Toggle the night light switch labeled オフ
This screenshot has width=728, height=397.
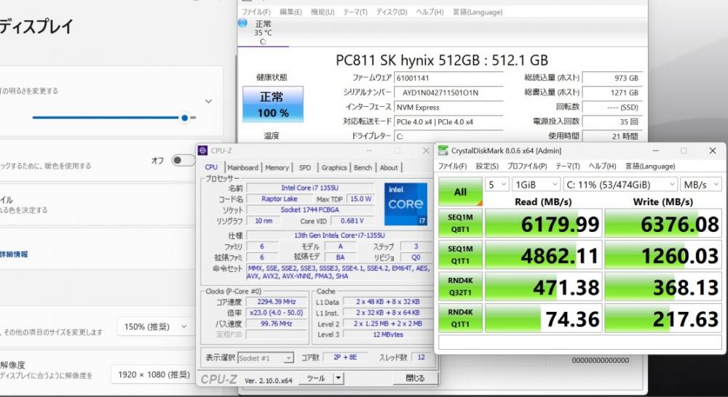(x=183, y=161)
